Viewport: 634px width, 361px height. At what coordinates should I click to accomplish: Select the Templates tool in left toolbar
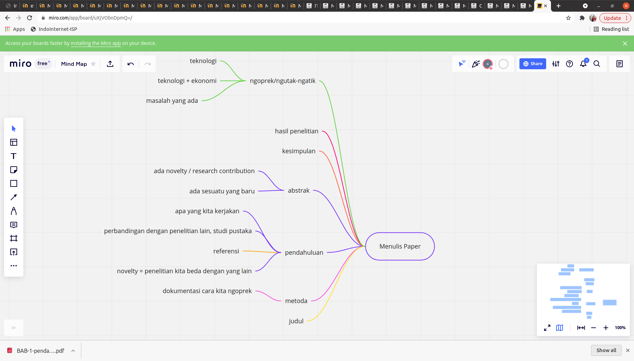[14, 142]
